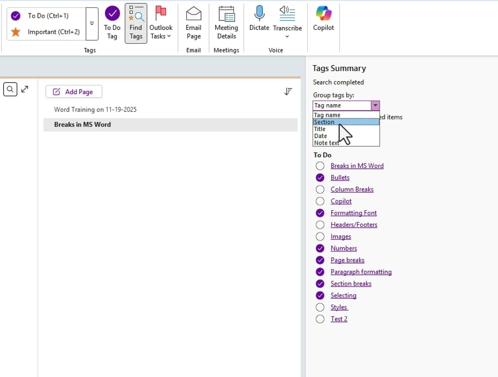The image size is (498, 377).
Task: Open Copilot
Action: click(323, 19)
